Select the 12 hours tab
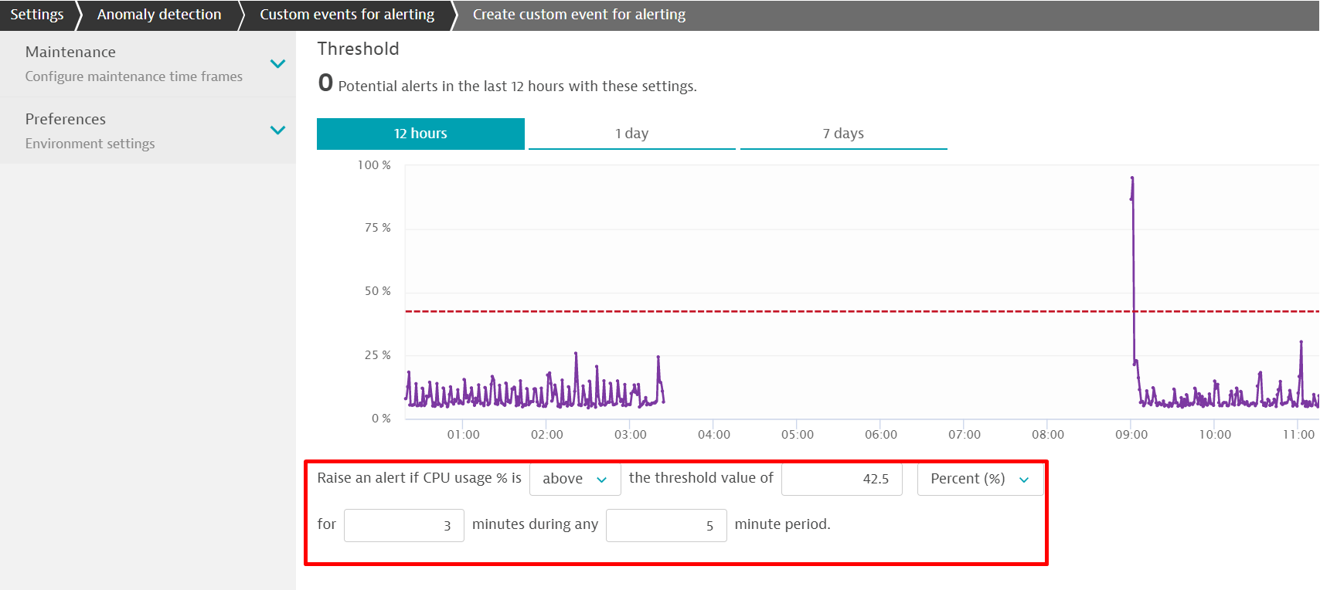The image size is (1320, 590). click(420, 134)
